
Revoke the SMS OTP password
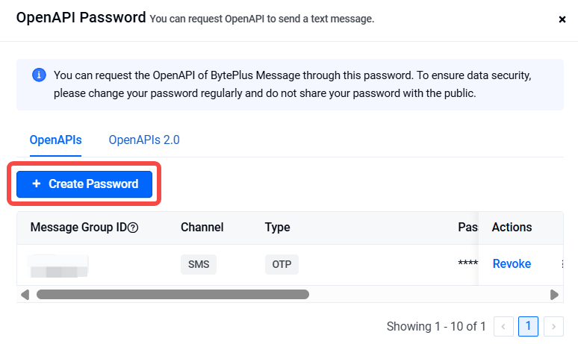coord(512,263)
